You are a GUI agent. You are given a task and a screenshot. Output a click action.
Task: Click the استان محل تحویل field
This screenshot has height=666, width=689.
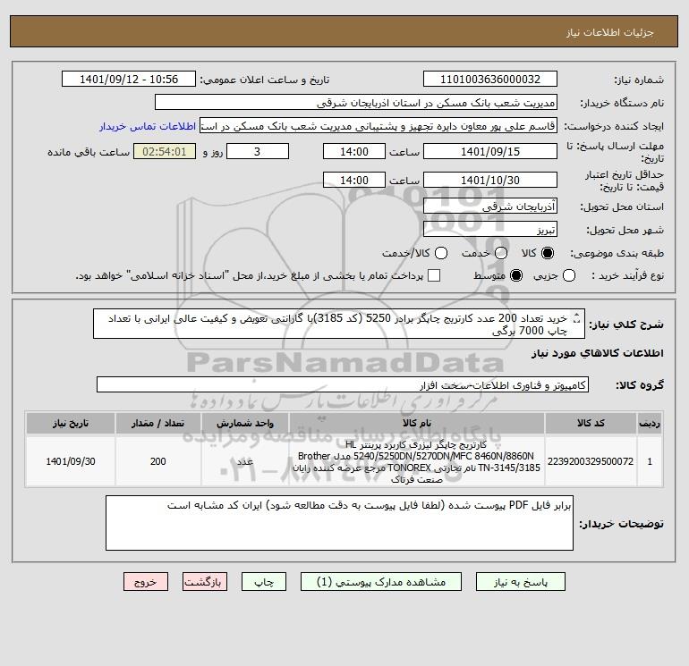tap(490, 206)
